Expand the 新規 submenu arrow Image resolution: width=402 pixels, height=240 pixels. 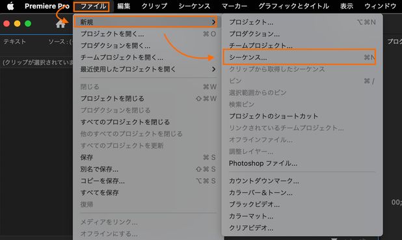tap(213, 22)
